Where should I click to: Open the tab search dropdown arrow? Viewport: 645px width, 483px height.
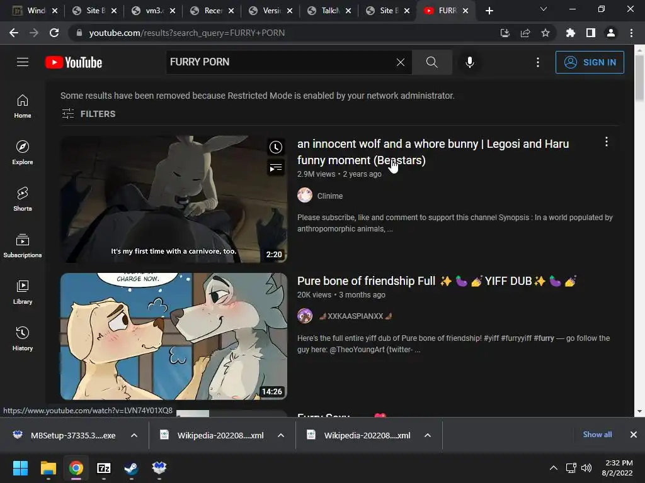click(x=544, y=9)
